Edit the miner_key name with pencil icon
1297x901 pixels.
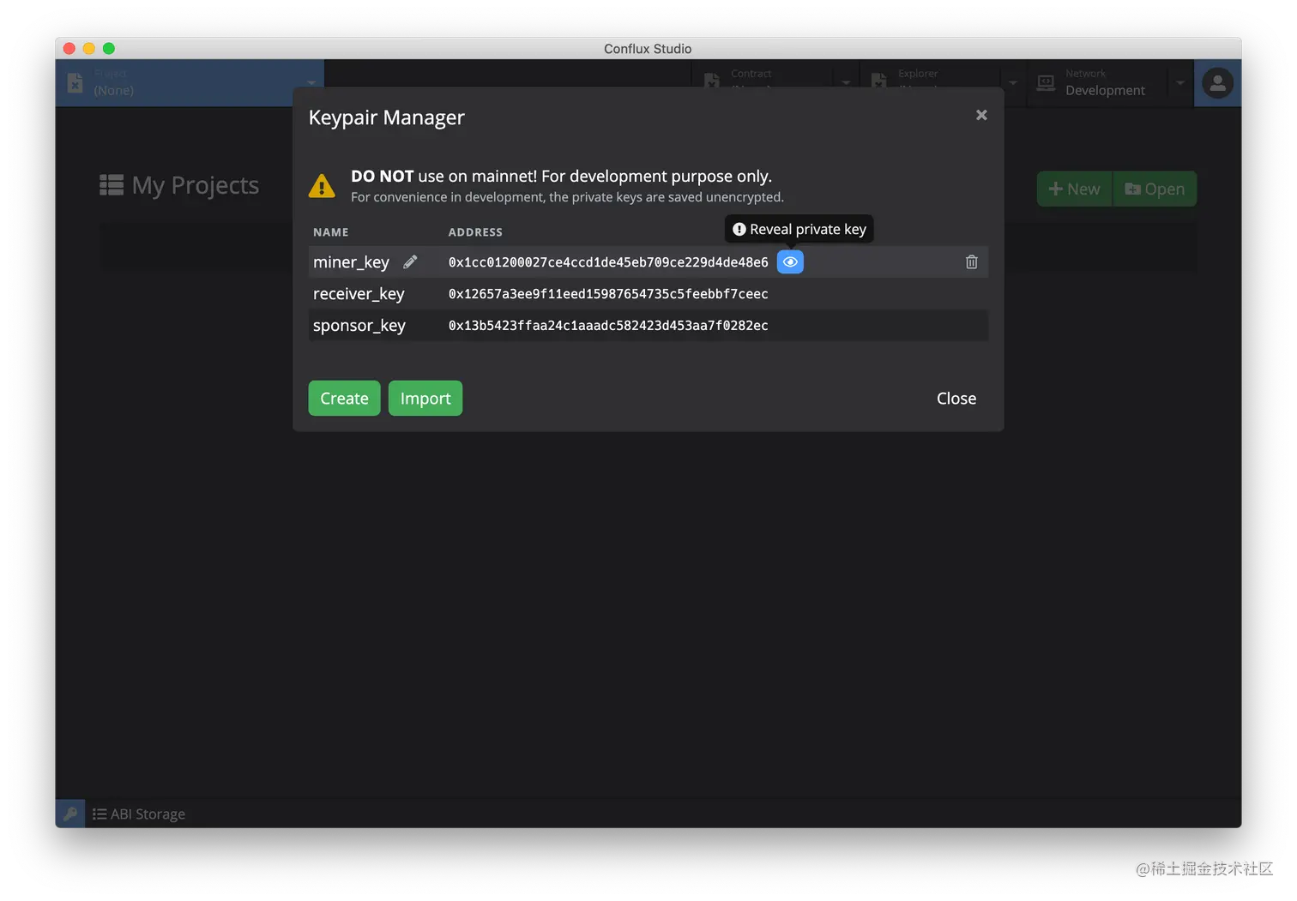[x=410, y=262]
